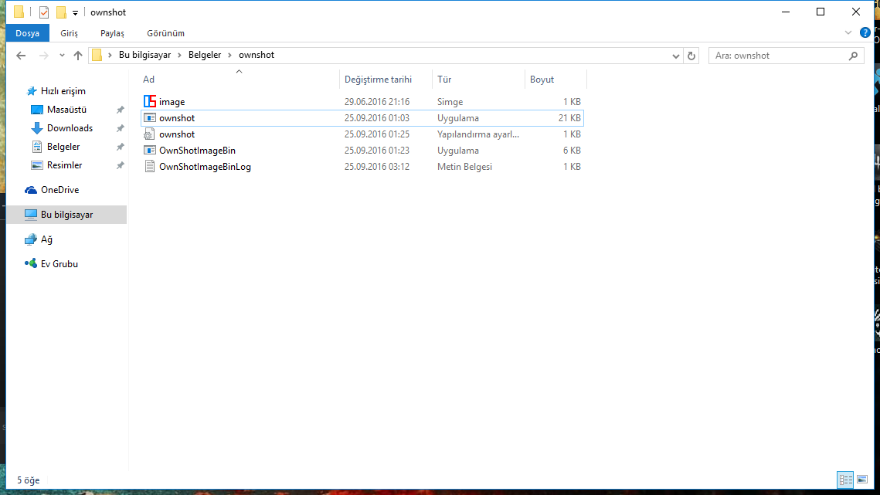Viewport: 880px width, 495px height.
Task: Click the Metin Belgesi type cell
Action: click(x=464, y=167)
